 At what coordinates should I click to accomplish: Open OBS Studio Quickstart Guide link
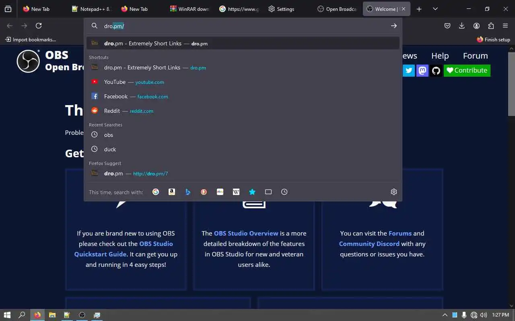[x=124, y=249]
